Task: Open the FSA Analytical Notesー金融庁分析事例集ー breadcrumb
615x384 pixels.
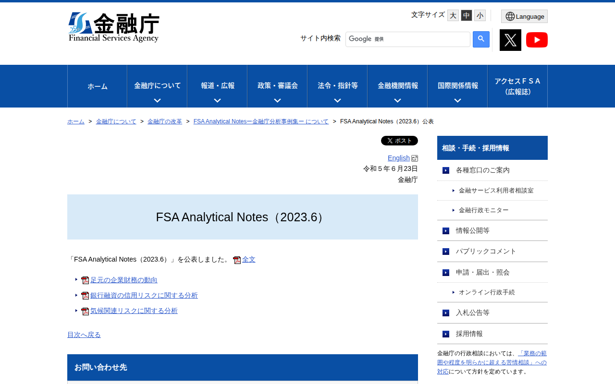Action: (261, 121)
